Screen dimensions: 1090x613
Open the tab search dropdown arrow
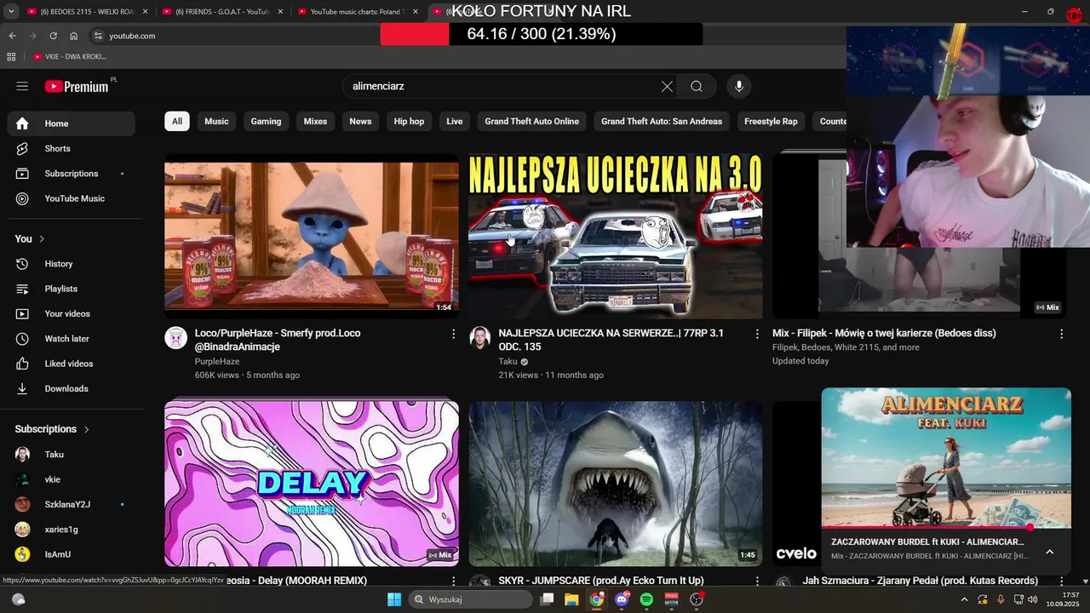click(x=11, y=12)
